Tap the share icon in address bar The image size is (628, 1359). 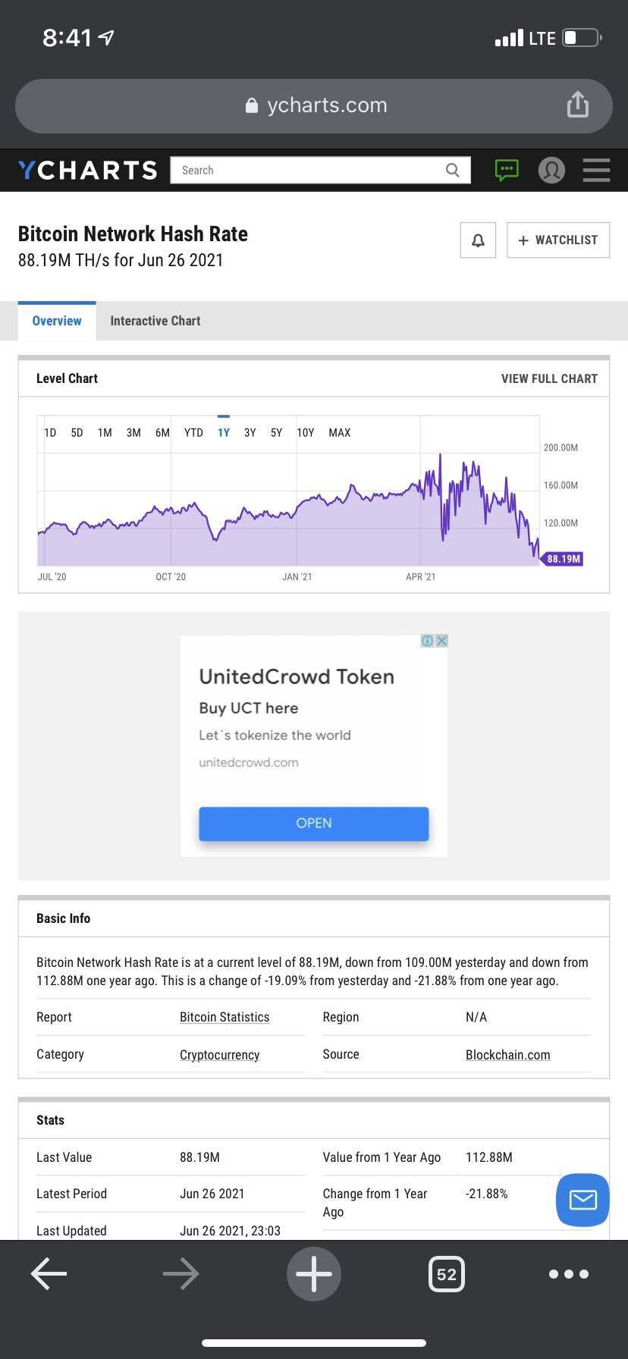click(x=577, y=105)
